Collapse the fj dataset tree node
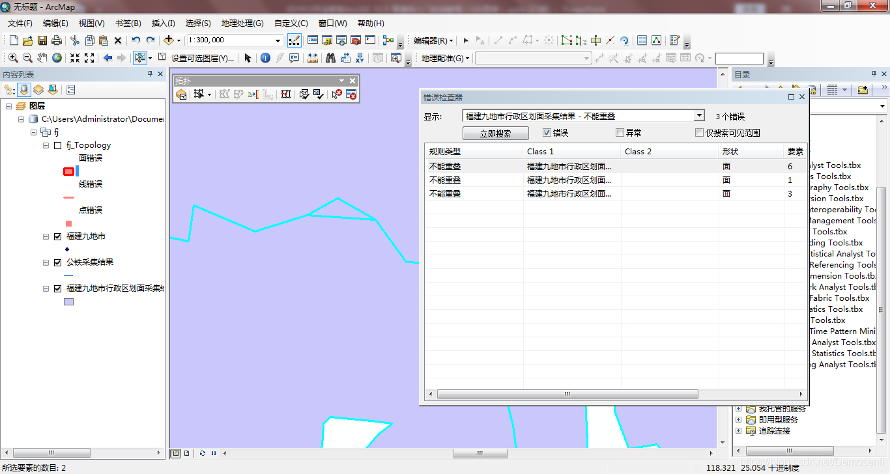Viewport: 890px width, 474px height. point(34,132)
